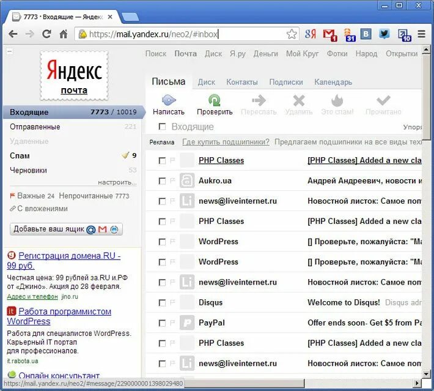The width and height of the screenshot is (434, 391).
Task: Tick the checkbox for Aukro.ua message
Action: (162, 181)
